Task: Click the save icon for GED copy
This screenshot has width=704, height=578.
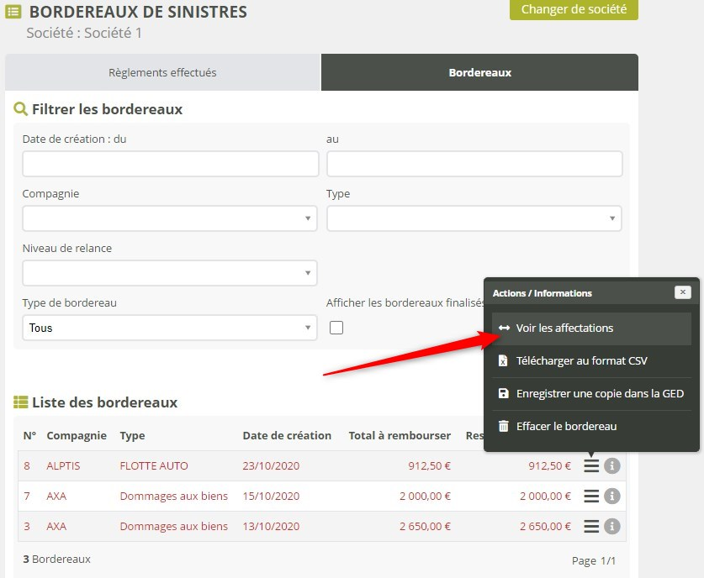Action: [x=503, y=394]
